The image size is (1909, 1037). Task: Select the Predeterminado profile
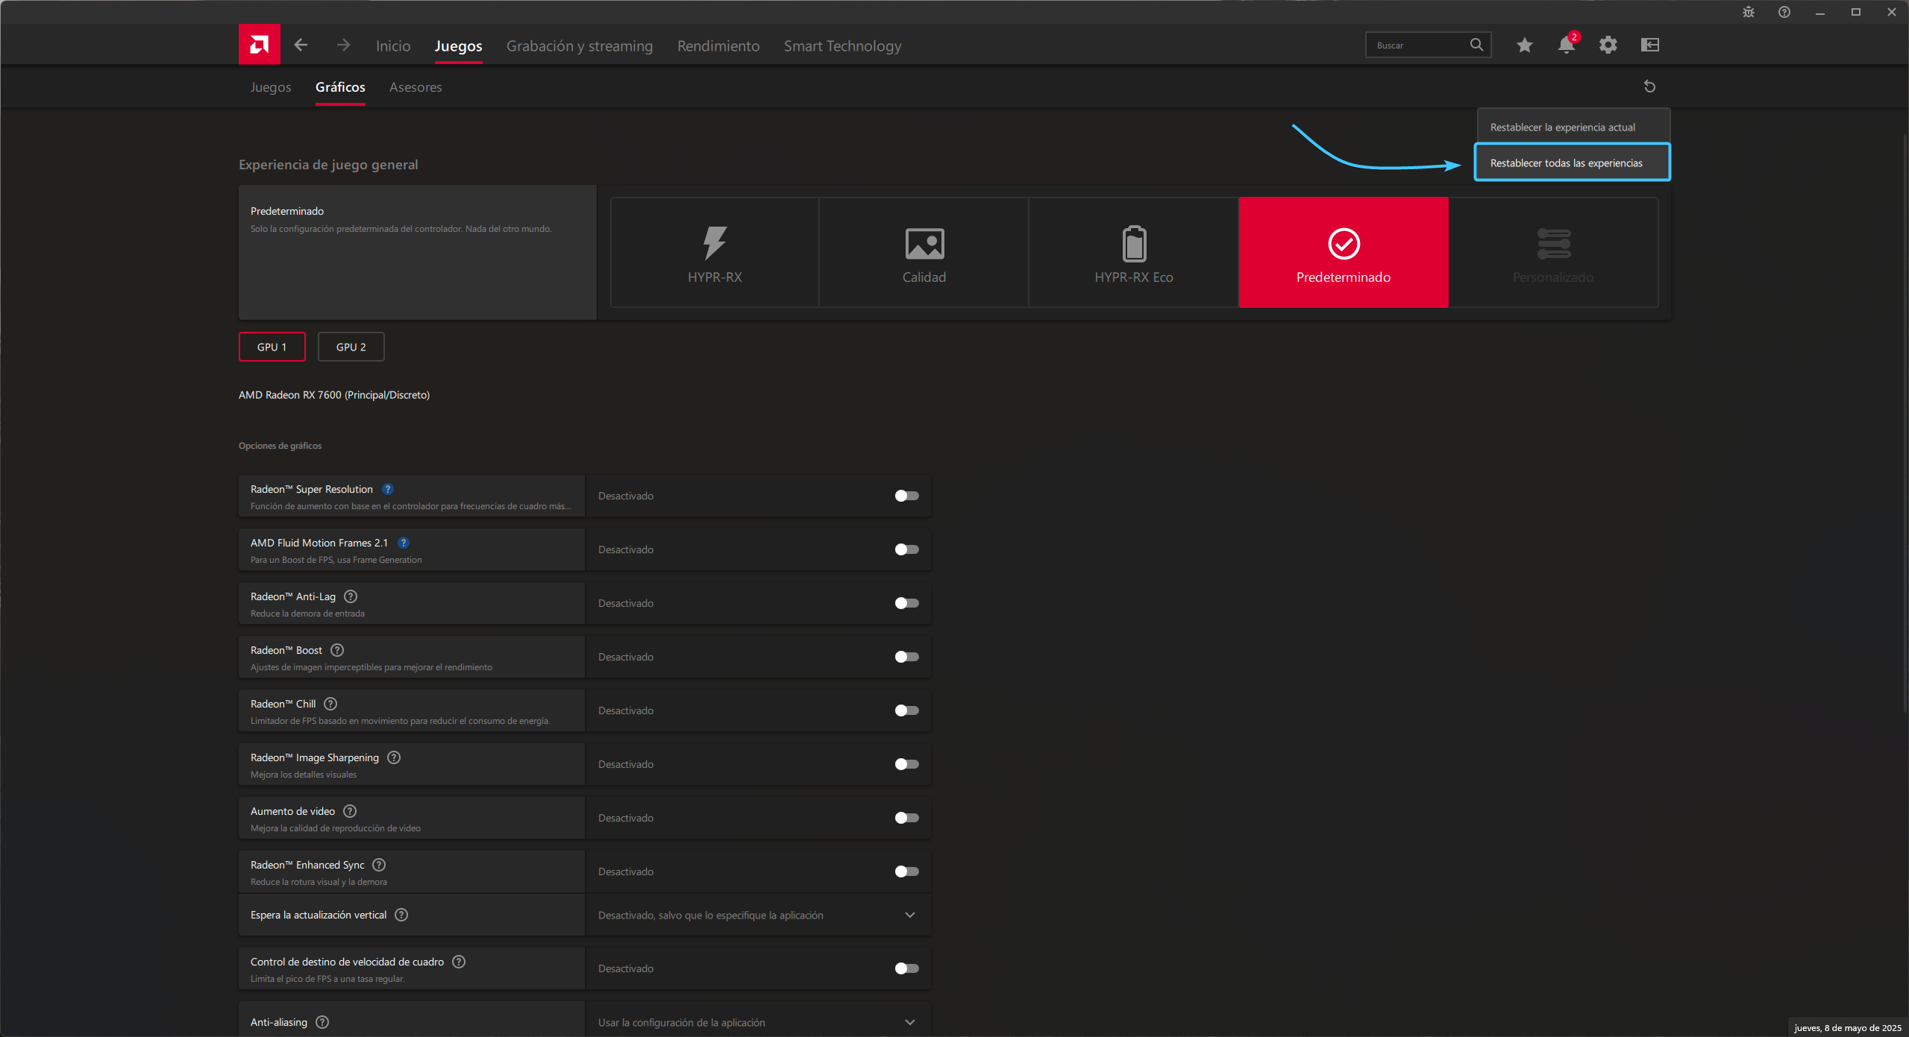[1344, 252]
